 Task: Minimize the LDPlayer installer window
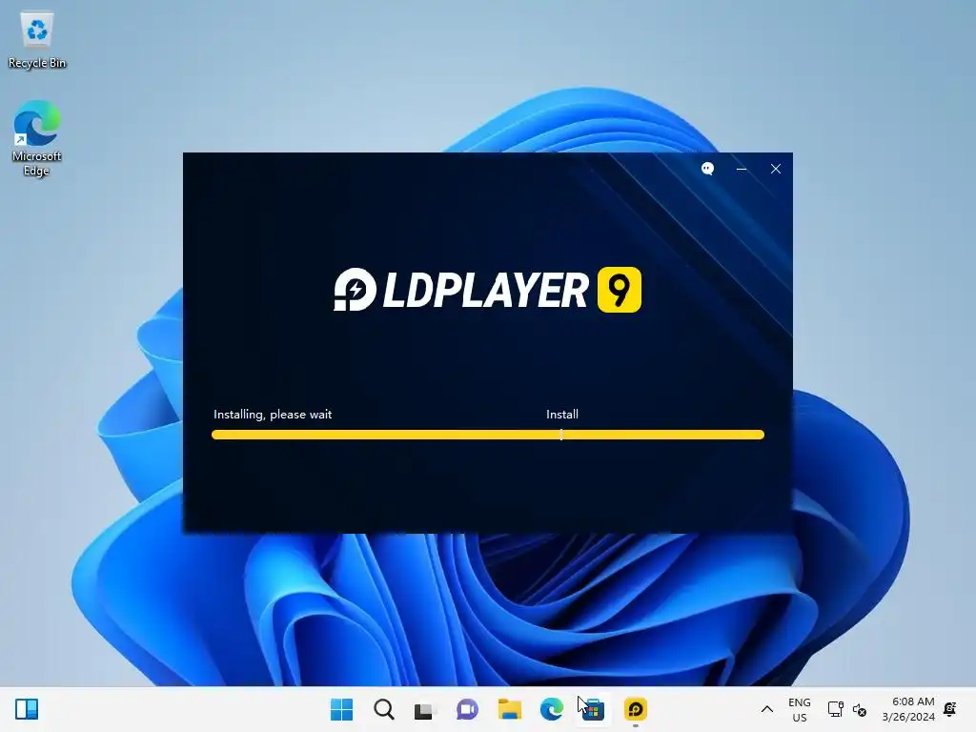click(x=742, y=169)
